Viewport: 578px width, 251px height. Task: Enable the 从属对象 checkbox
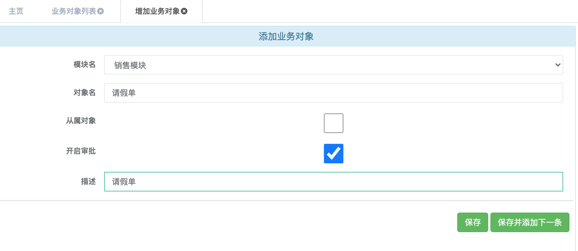pyautogui.click(x=333, y=123)
